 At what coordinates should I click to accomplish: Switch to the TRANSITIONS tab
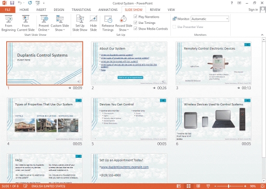pos(81,10)
